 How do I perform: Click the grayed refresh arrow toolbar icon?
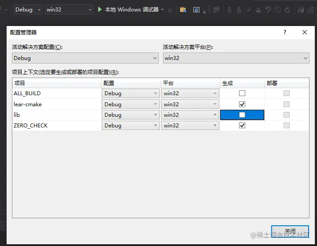click(287, 10)
